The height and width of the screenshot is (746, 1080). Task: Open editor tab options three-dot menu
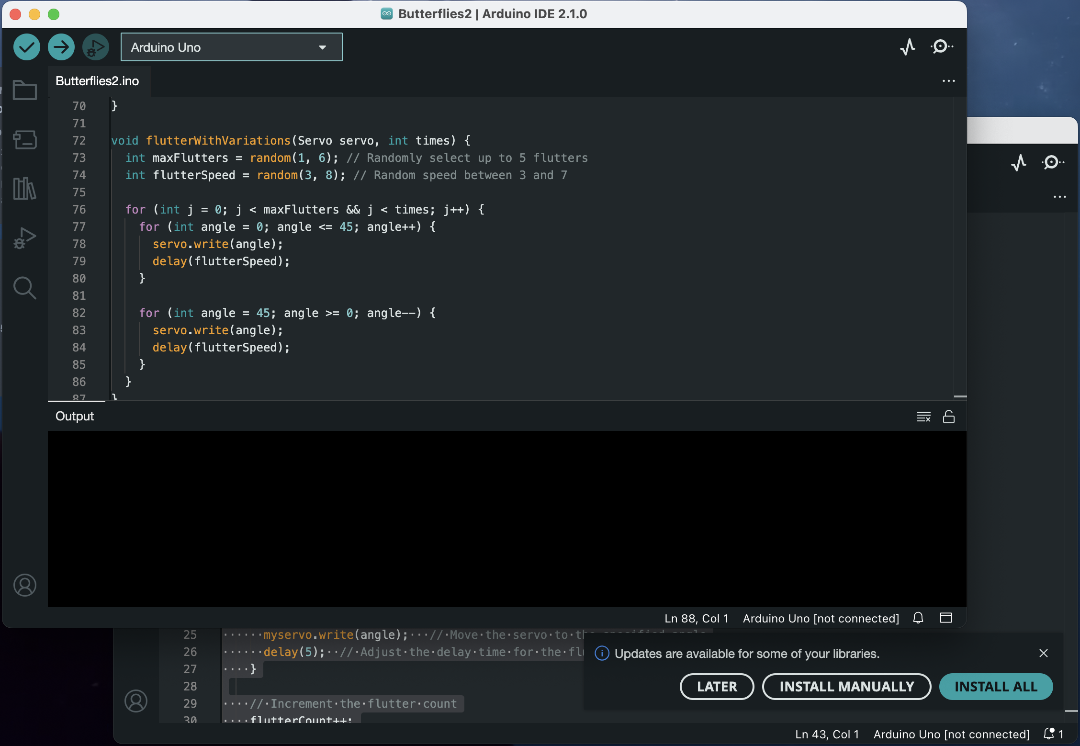pyautogui.click(x=949, y=81)
